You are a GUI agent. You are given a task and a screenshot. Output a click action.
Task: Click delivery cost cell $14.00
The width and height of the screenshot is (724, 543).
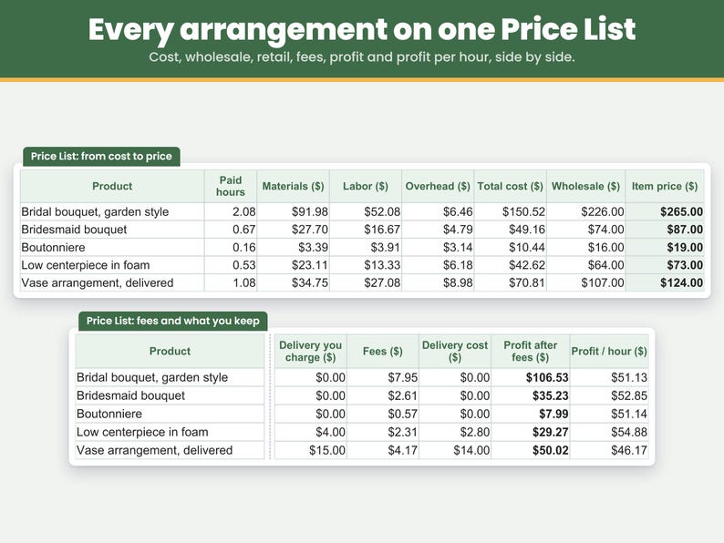click(x=455, y=450)
